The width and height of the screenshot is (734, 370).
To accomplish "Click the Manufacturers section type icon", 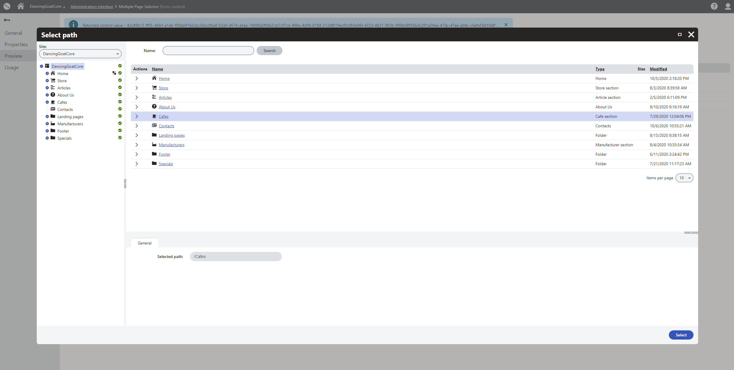I will (x=154, y=144).
